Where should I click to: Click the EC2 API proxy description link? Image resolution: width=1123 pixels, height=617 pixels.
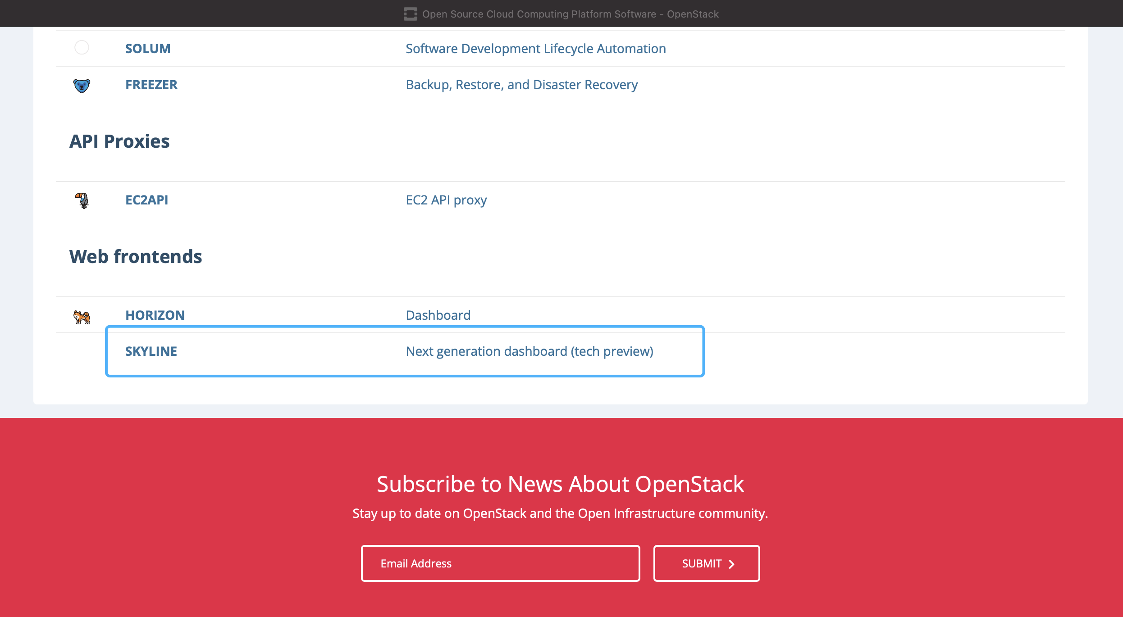coord(446,200)
